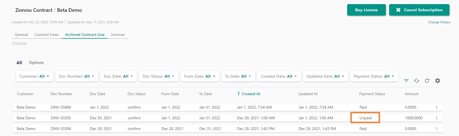Open the Updated Date filter dropdown
459x136 pixels.
(x=325, y=76)
